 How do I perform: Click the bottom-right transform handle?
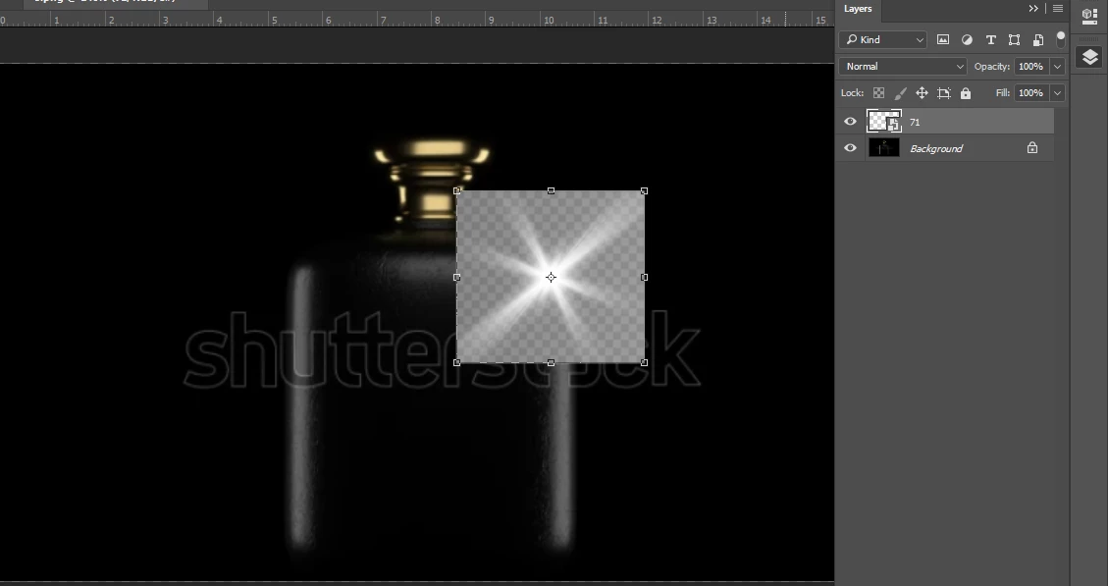coord(645,362)
